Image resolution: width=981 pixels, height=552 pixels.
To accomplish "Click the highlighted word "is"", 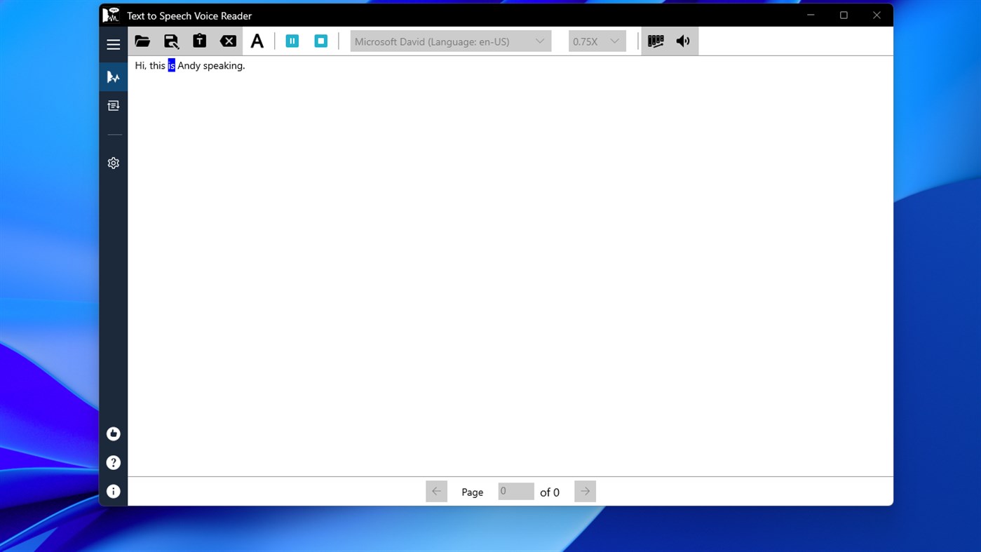I will [x=171, y=66].
